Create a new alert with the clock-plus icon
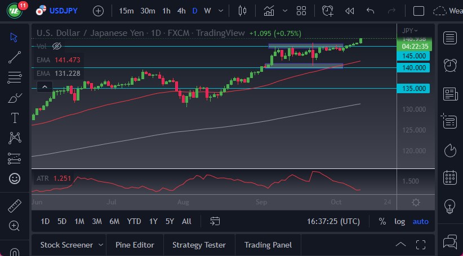 pos(327,11)
